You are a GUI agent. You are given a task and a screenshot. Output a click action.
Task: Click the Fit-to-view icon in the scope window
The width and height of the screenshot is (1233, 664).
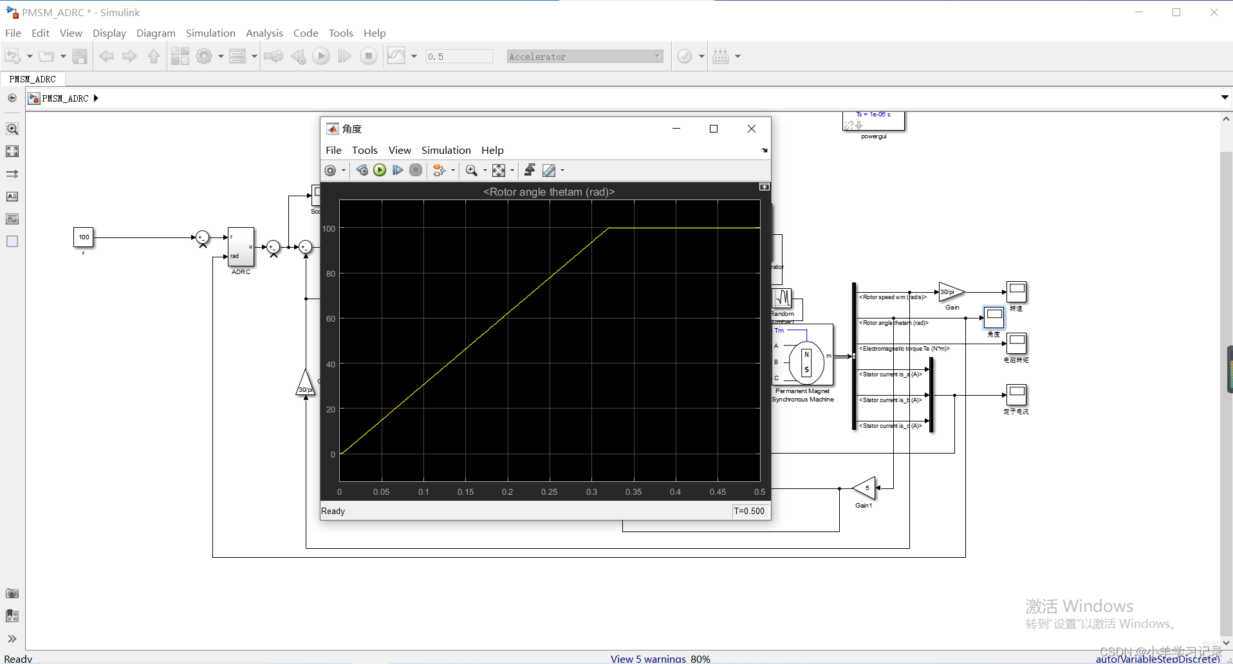500,170
